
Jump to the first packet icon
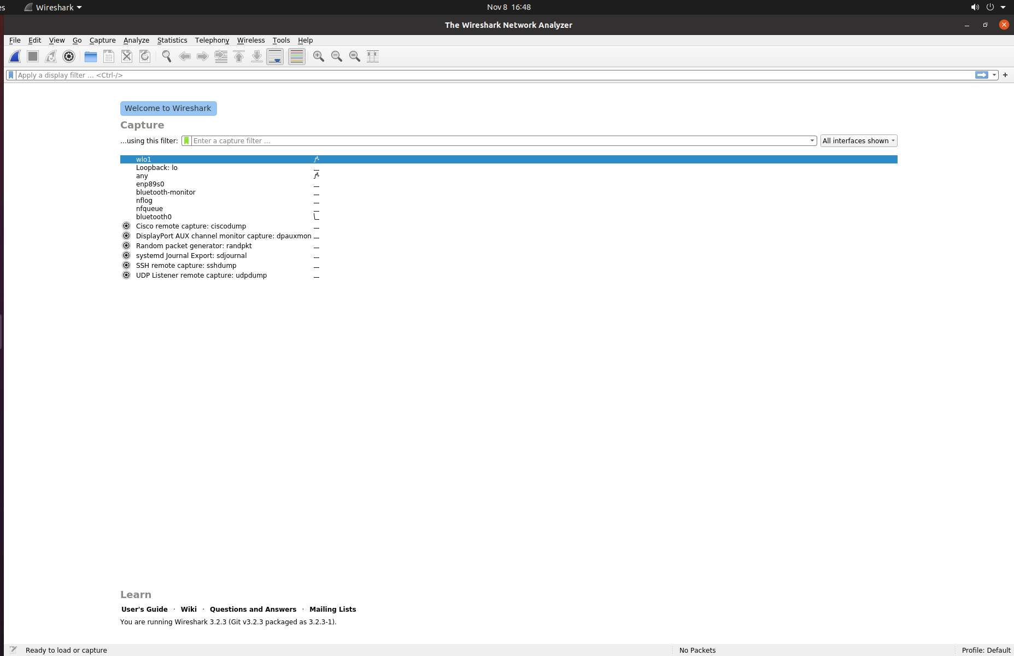pyautogui.click(x=239, y=56)
